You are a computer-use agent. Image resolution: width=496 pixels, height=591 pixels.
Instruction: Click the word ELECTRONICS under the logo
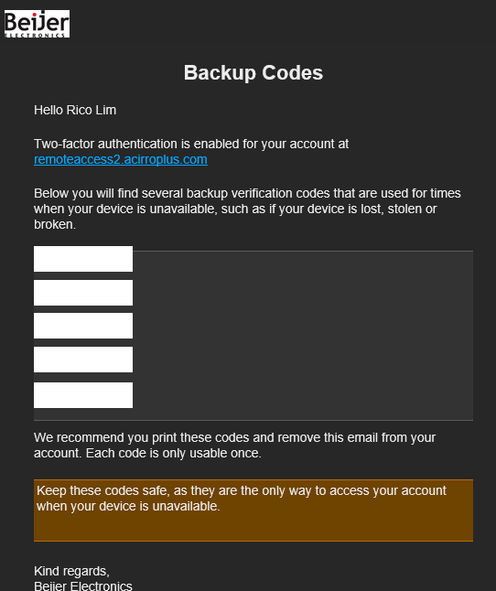[x=36, y=36]
